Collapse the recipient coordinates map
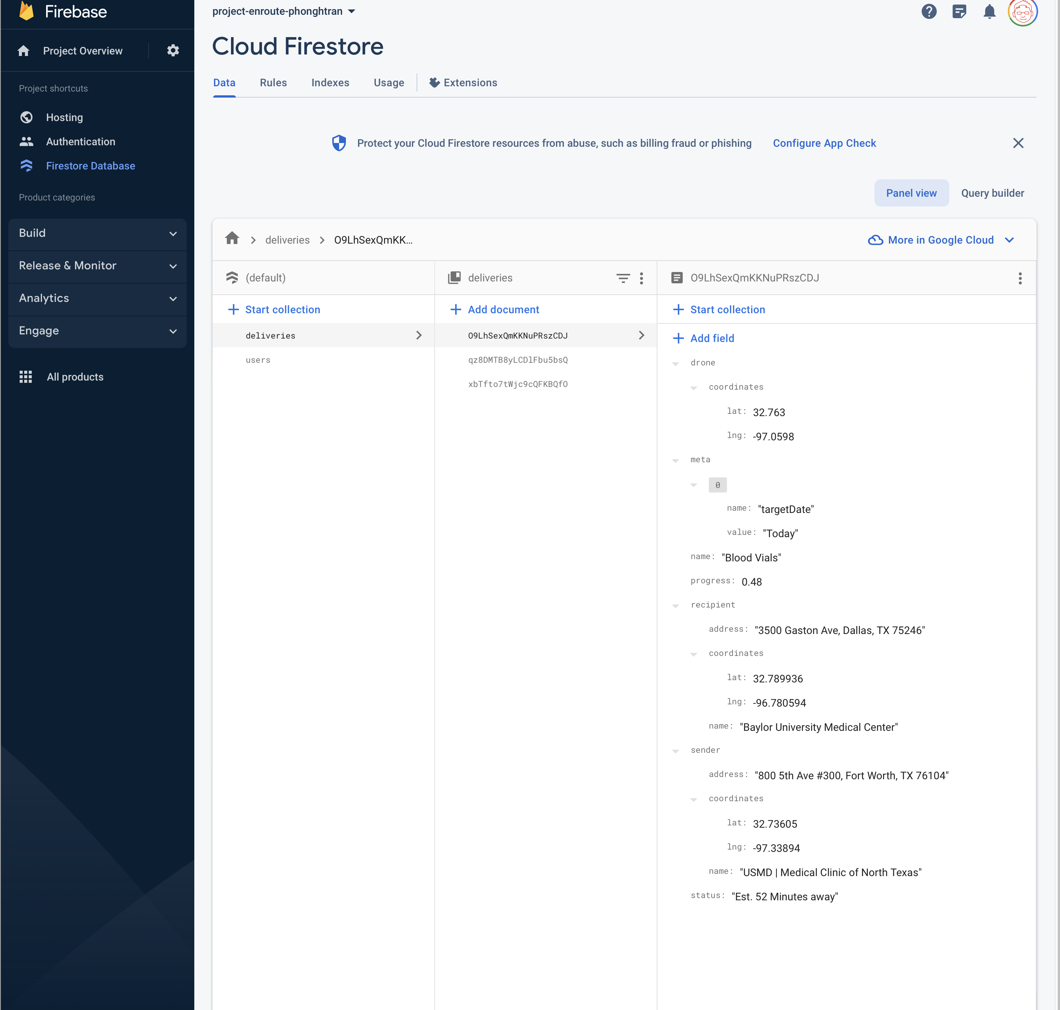Screen dimensions: 1060x1010 (694, 655)
